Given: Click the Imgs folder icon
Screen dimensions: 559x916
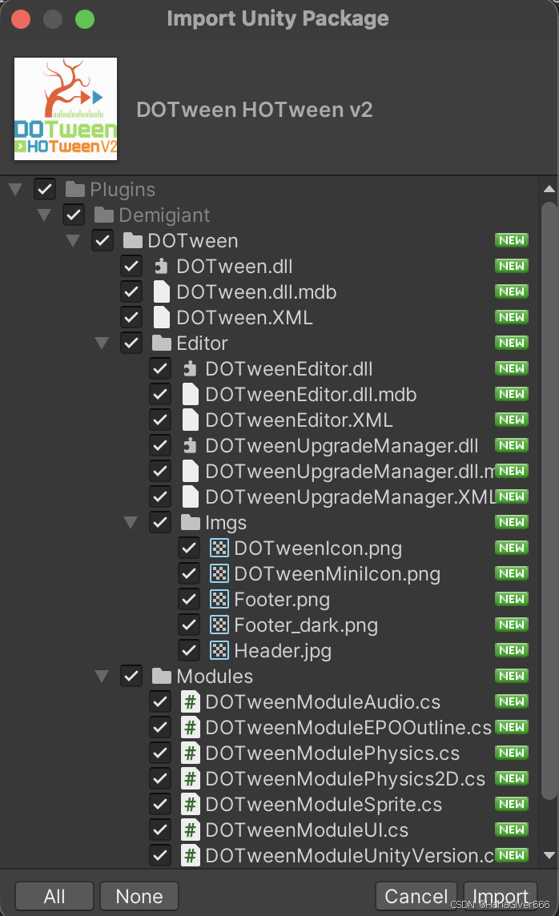Looking at the screenshot, I should click(191, 522).
